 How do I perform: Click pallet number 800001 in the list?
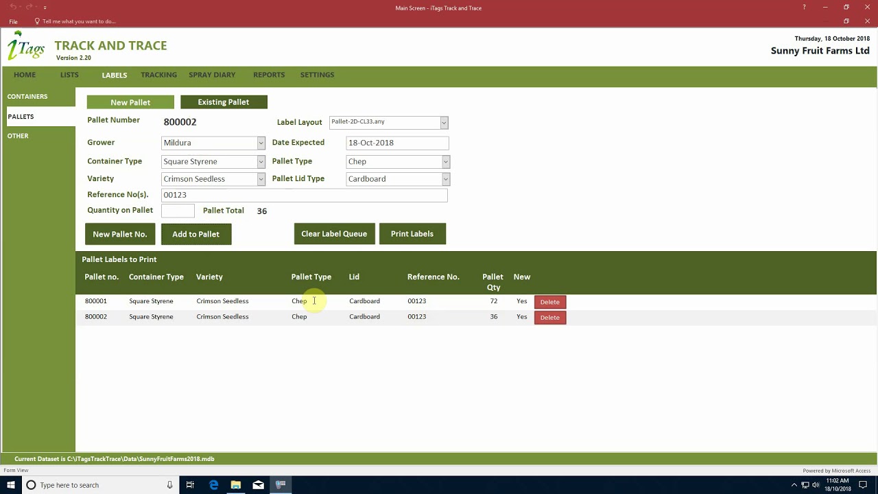pyautogui.click(x=96, y=301)
